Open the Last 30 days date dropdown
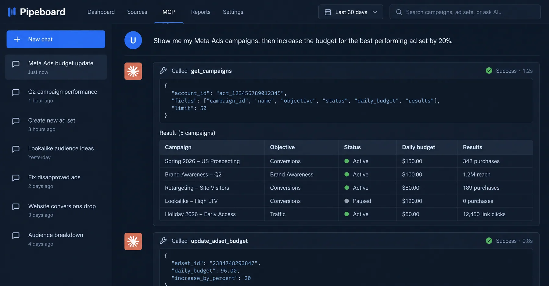Viewport: 549px width, 286px height. 351,12
